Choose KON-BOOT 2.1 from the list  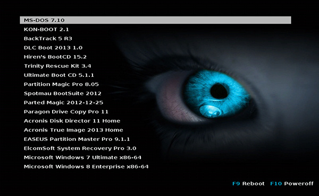(46, 29)
